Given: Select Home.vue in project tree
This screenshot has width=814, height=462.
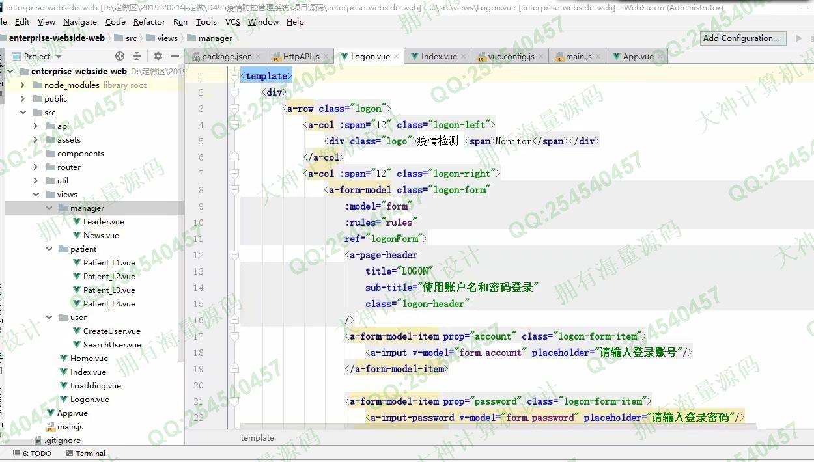Looking at the screenshot, I should pos(89,359).
